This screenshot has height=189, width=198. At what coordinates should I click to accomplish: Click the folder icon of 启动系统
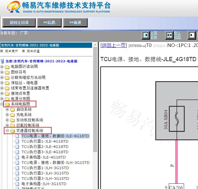click(12, 110)
